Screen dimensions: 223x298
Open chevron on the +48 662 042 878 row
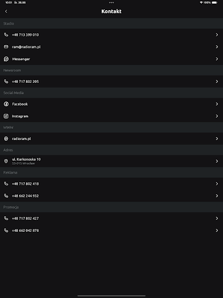(217, 231)
